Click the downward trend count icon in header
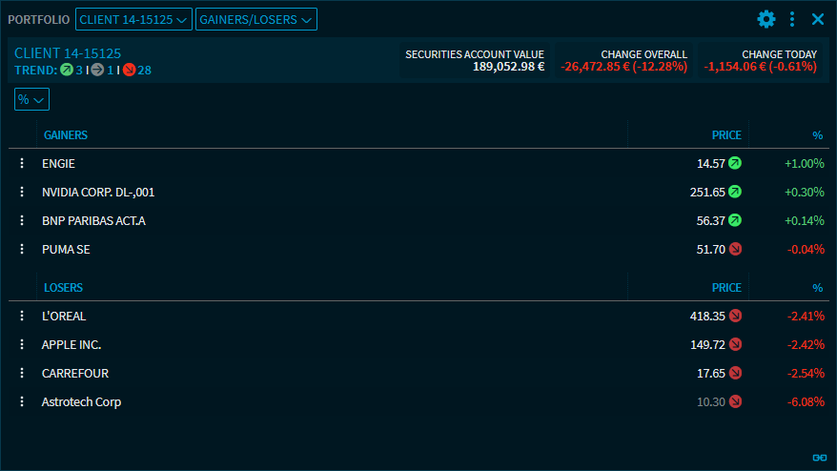 (x=130, y=70)
